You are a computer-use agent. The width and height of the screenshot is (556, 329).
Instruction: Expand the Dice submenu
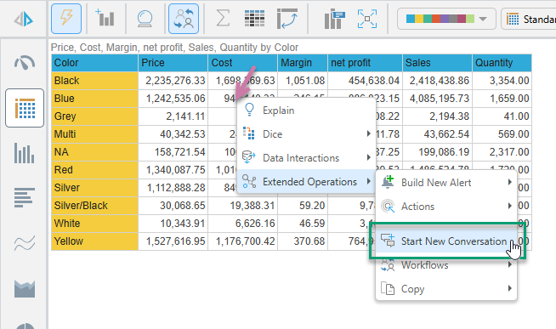coord(306,134)
